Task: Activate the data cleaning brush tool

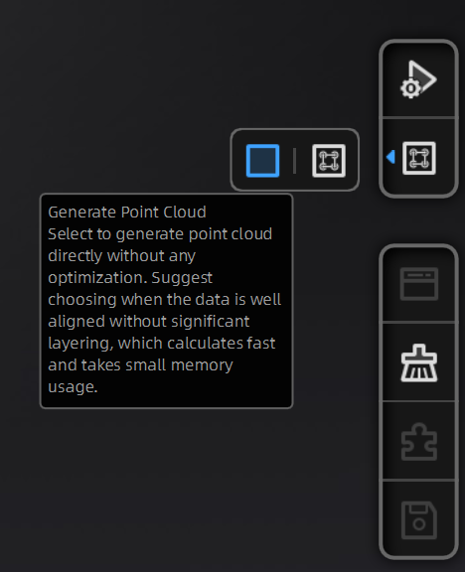Action: pyautogui.click(x=419, y=363)
